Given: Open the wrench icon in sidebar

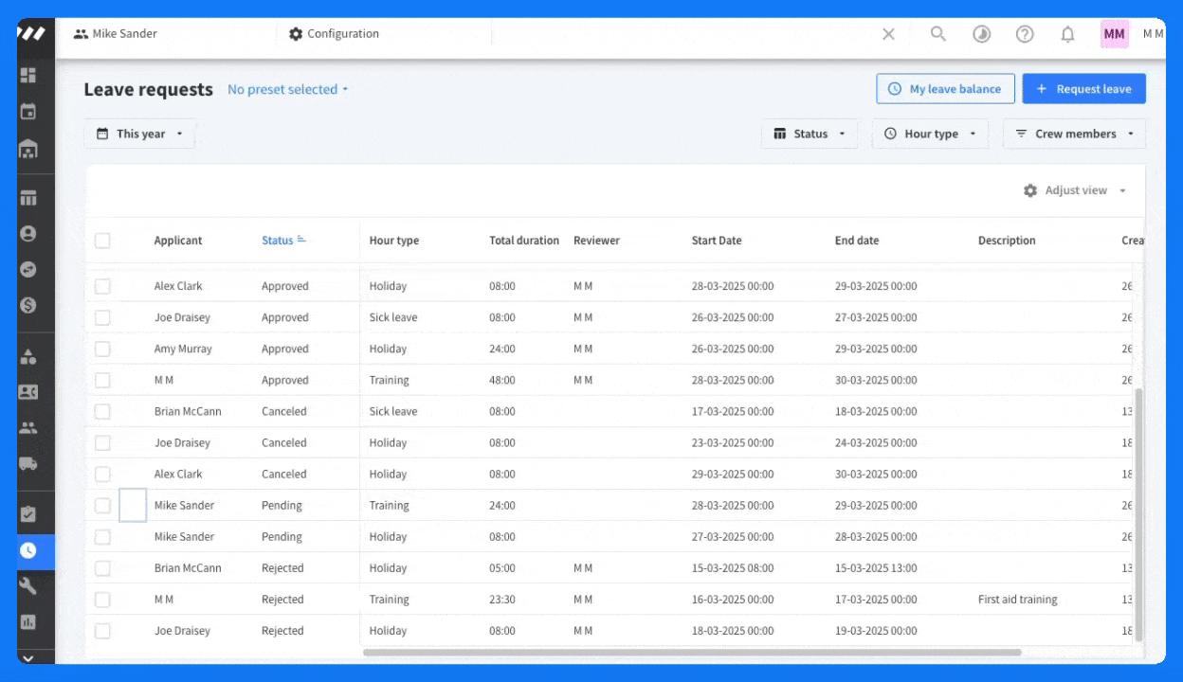Looking at the screenshot, I should tap(28, 586).
